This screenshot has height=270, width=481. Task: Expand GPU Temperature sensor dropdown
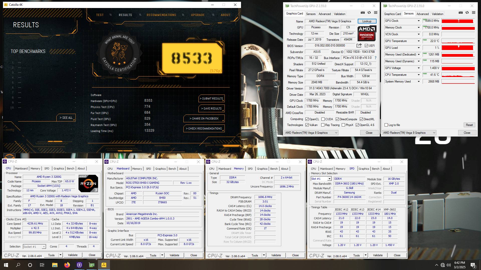418,41
